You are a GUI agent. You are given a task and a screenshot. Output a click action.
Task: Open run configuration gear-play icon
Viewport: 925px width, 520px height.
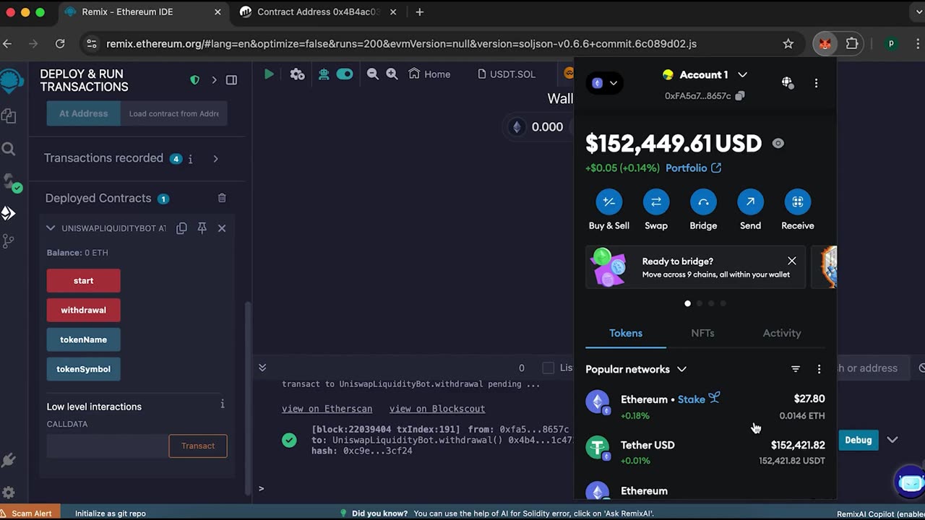click(297, 74)
